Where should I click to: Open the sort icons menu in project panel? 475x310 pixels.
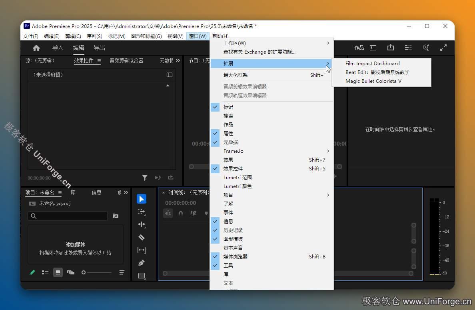tap(122, 272)
